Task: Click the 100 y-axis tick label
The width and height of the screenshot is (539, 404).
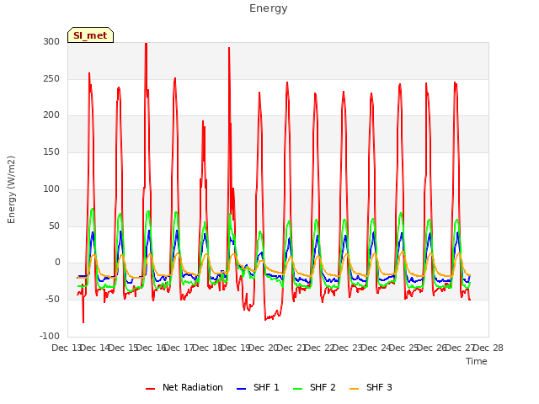Action: 51,189
